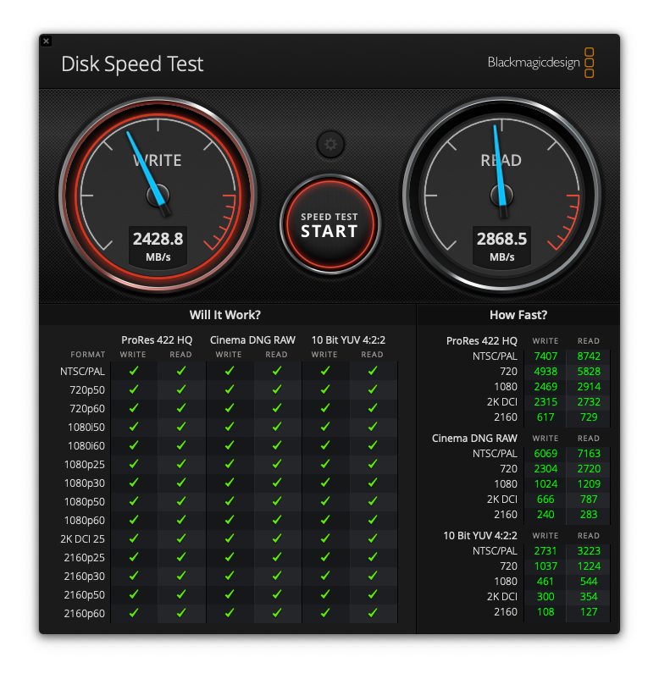This screenshot has height=679, width=659.
Task: Click ProRes 422 HQ read checkmark for 2K DCI 25
Action: click(181, 538)
